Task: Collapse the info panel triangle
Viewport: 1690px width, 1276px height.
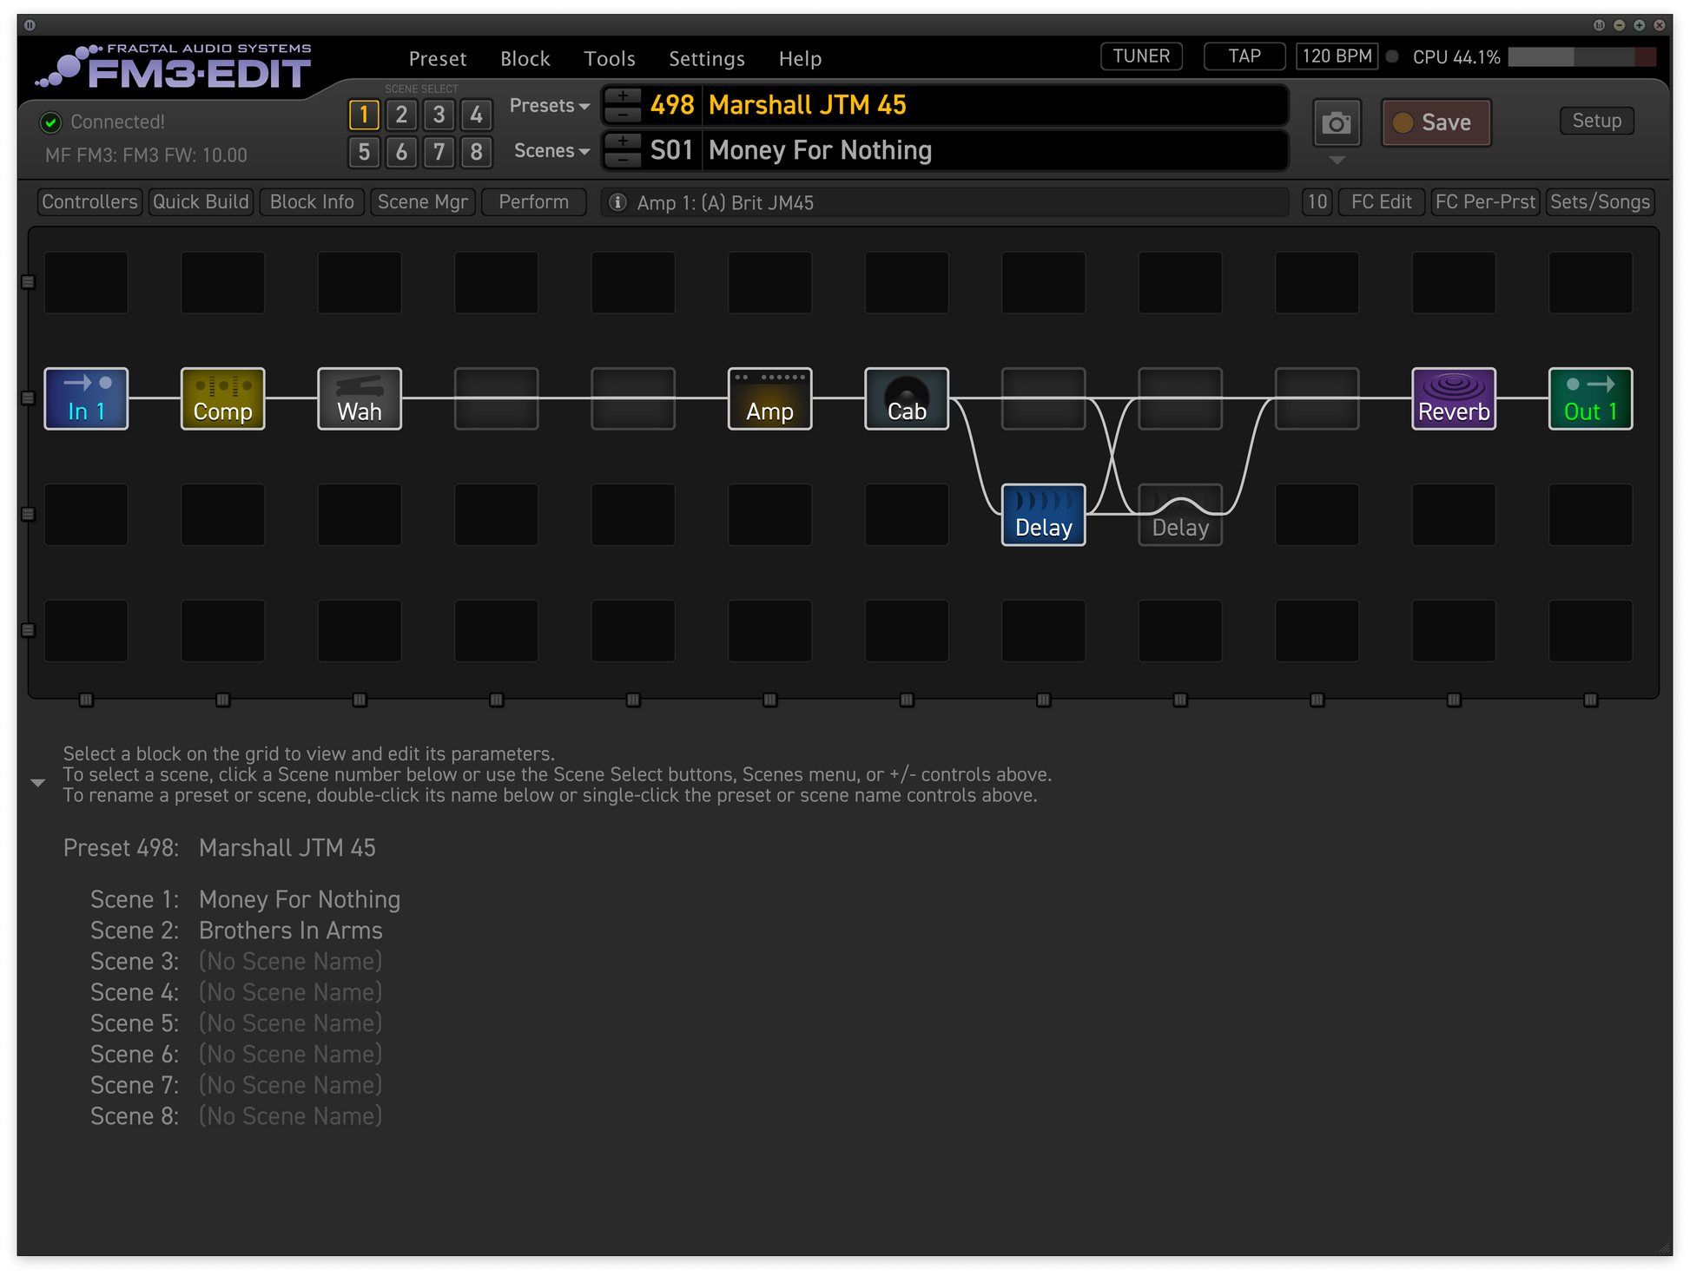Action: (x=37, y=782)
